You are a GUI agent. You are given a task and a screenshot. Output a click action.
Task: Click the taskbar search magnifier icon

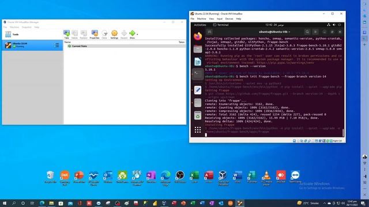[x=14, y=203]
